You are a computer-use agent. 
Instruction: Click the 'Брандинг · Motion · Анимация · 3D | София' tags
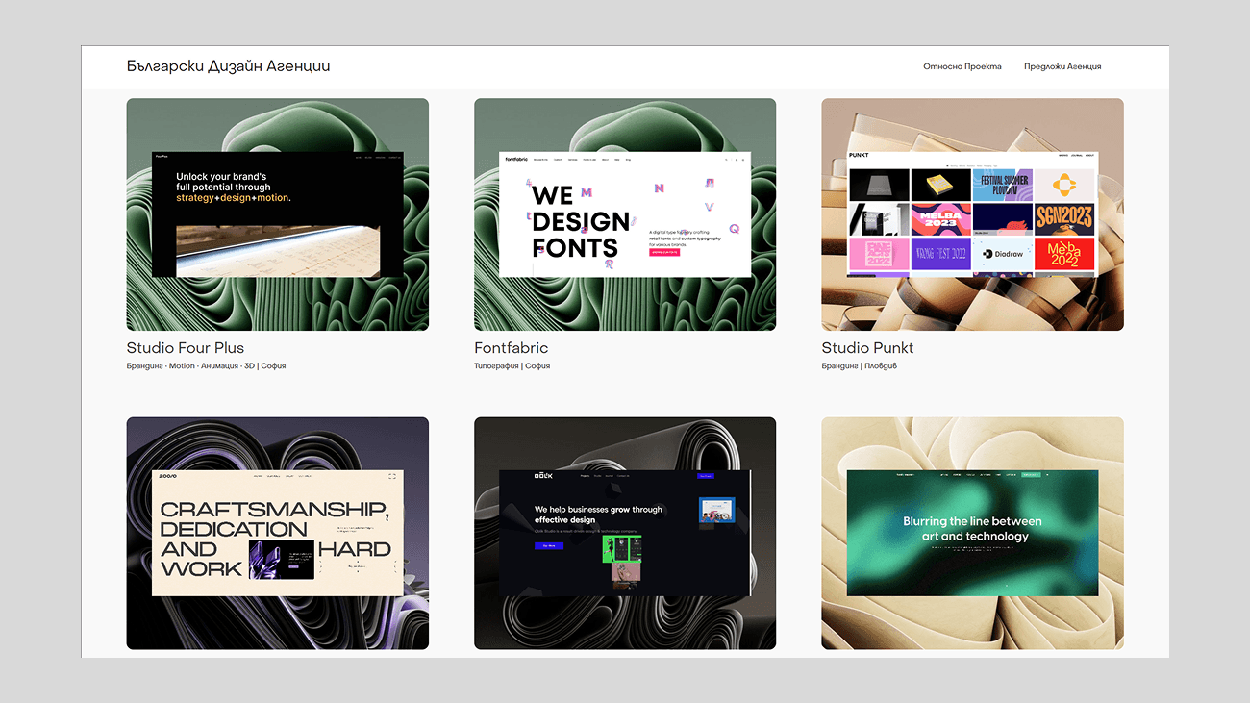coord(206,366)
